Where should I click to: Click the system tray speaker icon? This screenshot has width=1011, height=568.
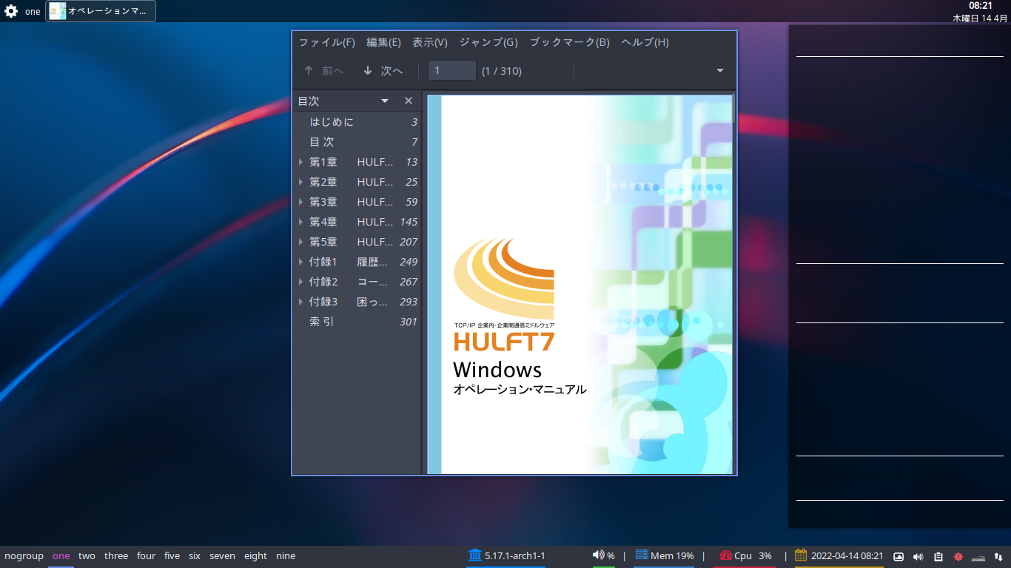918,557
